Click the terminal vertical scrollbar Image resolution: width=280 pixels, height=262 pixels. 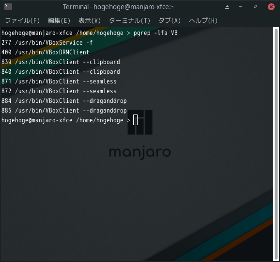click(276, 144)
